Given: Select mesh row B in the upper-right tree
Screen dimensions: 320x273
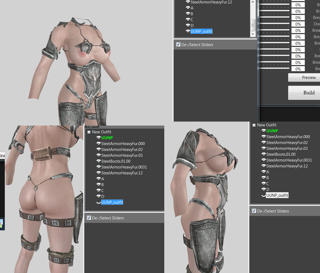Looking at the screenshot, I should [x=192, y=14].
